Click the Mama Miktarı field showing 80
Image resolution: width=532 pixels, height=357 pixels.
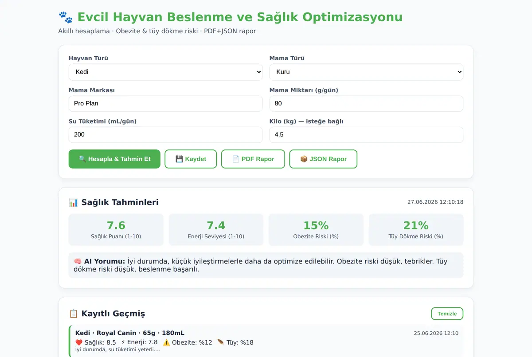click(x=366, y=103)
